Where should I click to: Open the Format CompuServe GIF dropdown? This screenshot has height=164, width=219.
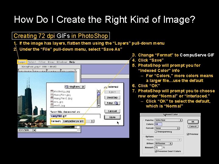pos(78,121)
